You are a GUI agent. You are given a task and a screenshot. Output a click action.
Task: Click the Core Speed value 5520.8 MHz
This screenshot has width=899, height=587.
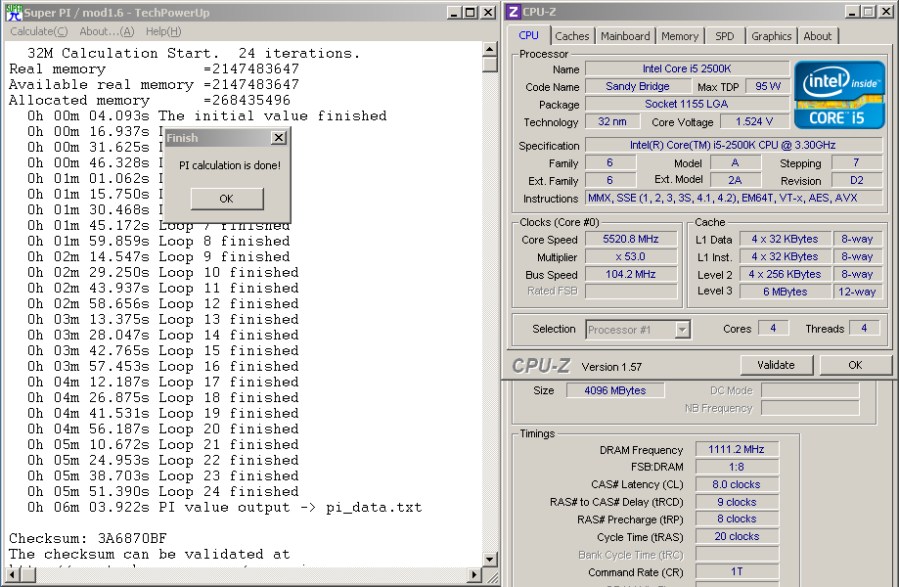pyautogui.click(x=631, y=239)
